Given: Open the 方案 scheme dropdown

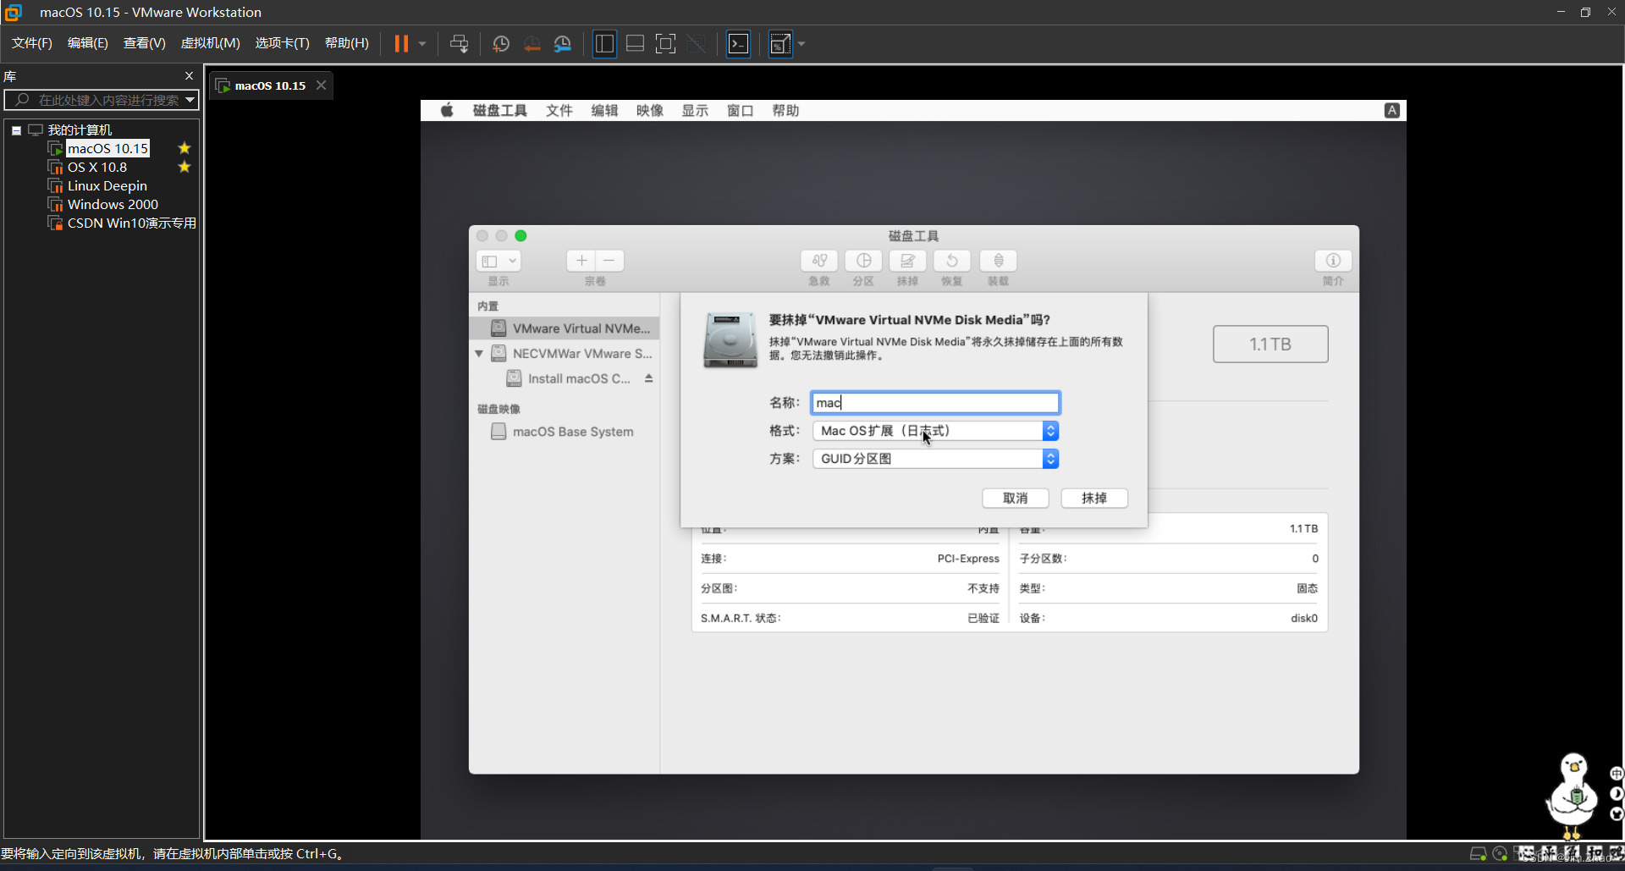Looking at the screenshot, I should (935, 459).
